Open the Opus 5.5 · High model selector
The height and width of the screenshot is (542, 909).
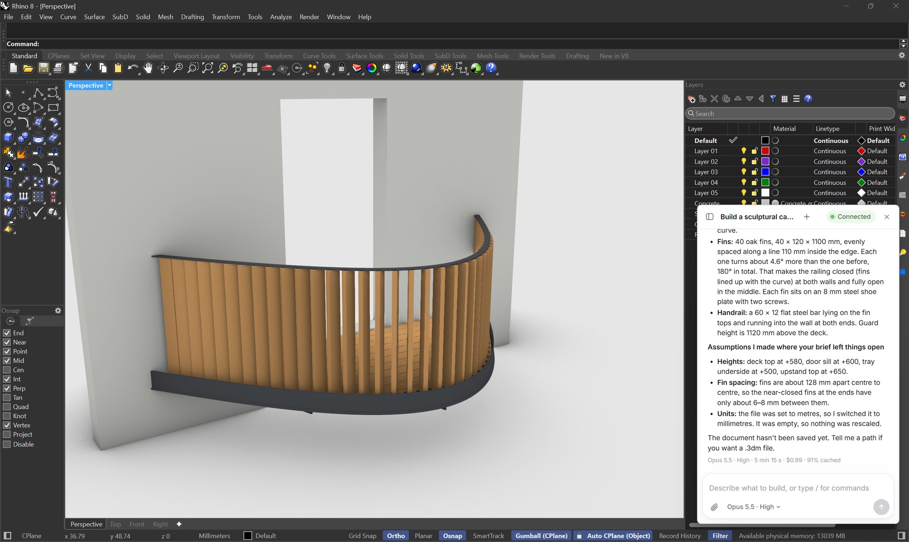[x=753, y=507]
